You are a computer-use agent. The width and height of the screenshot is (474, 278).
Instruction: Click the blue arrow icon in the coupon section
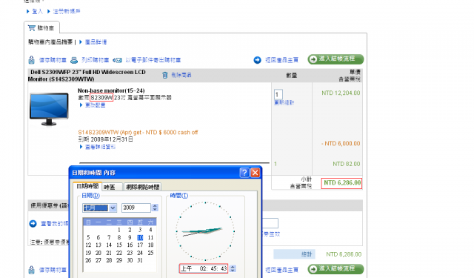point(33,224)
